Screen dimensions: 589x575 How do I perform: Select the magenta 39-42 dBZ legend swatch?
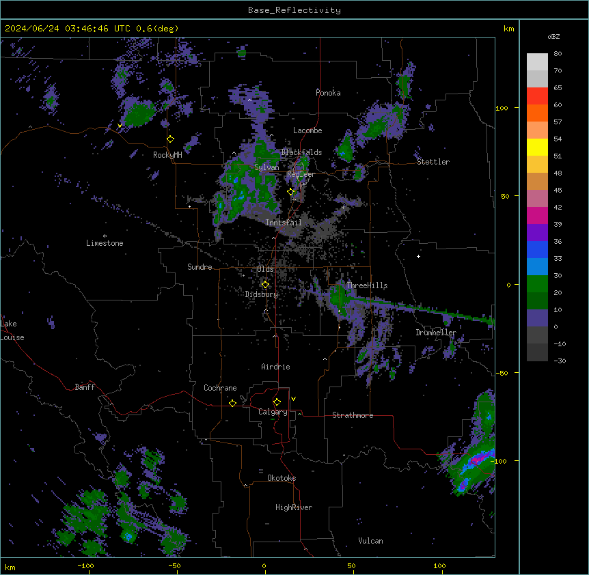point(537,215)
